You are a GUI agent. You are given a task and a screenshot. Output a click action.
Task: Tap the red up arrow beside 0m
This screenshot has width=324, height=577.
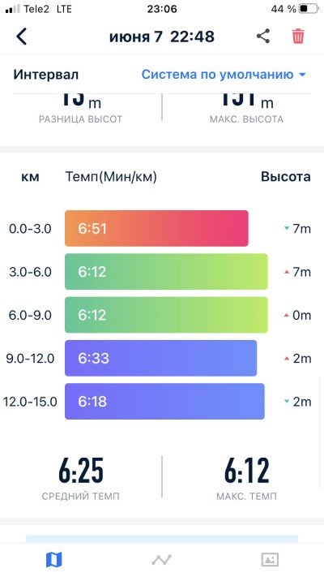tap(287, 316)
